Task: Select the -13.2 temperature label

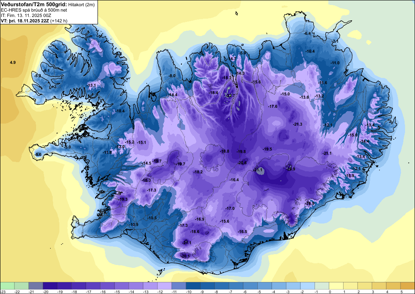Action: (319, 96)
